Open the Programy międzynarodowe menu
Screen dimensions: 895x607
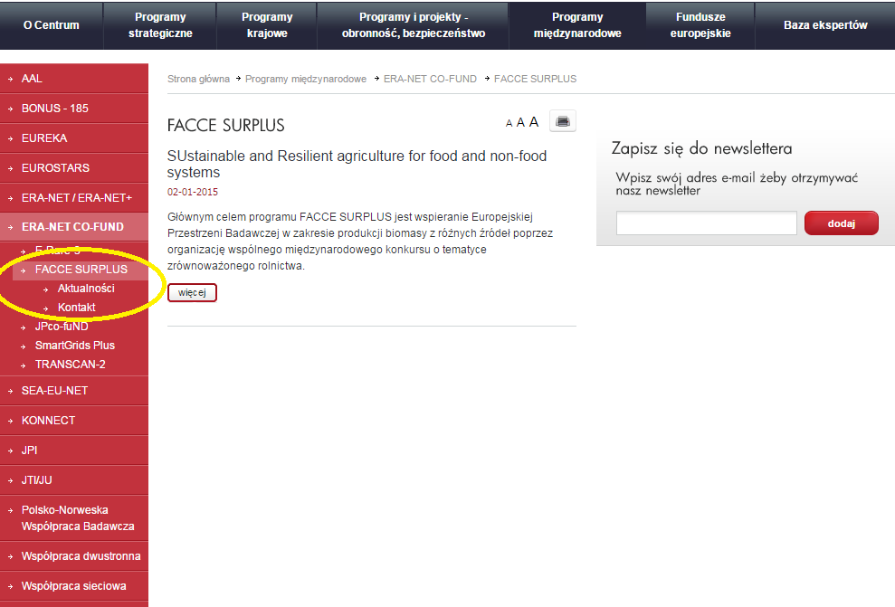(577, 25)
